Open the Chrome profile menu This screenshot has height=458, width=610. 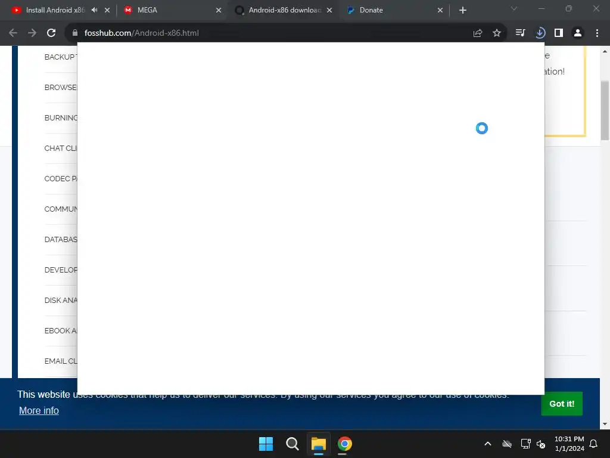(578, 33)
